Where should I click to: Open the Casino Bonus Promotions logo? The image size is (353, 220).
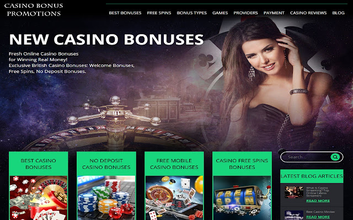click(x=34, y=10)
